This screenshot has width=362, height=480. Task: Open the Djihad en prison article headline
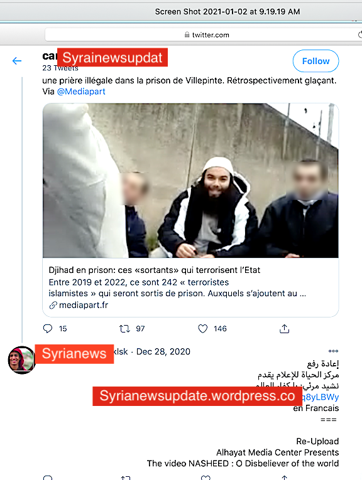[x=155, y=270]
